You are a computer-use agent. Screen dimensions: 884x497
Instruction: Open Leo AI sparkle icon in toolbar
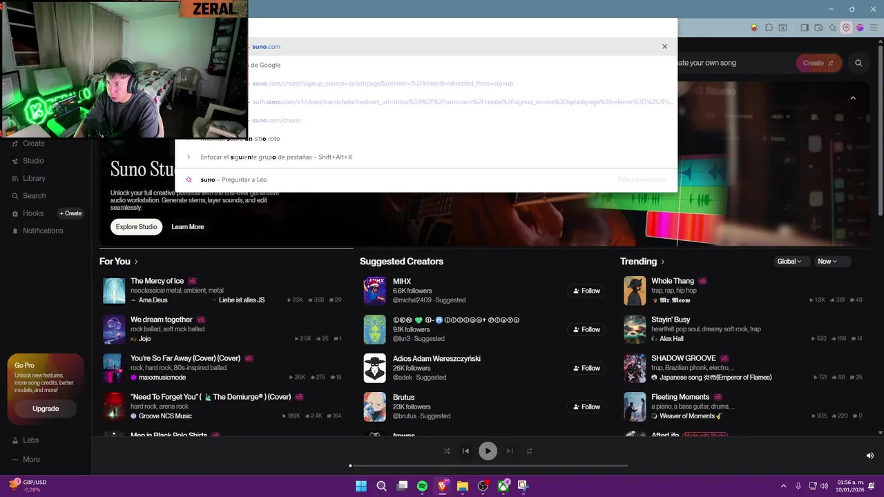pos(832,28)
